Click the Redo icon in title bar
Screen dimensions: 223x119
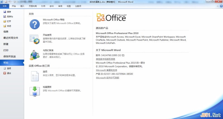click(x=15, y=2)
